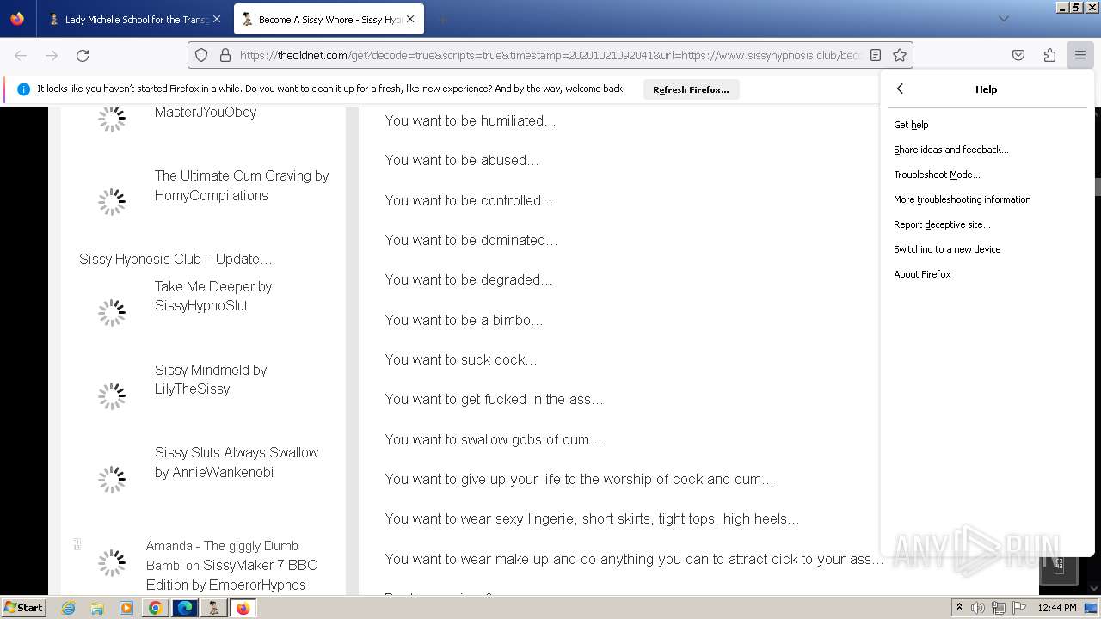Open the tracking protection shield icon
Screen dimensions: 1101x619
tap(201, 55)
